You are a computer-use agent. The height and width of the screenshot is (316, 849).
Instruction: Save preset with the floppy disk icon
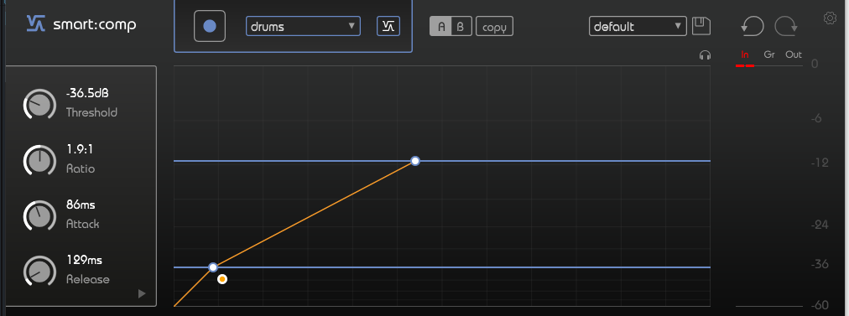click(701, 26)
